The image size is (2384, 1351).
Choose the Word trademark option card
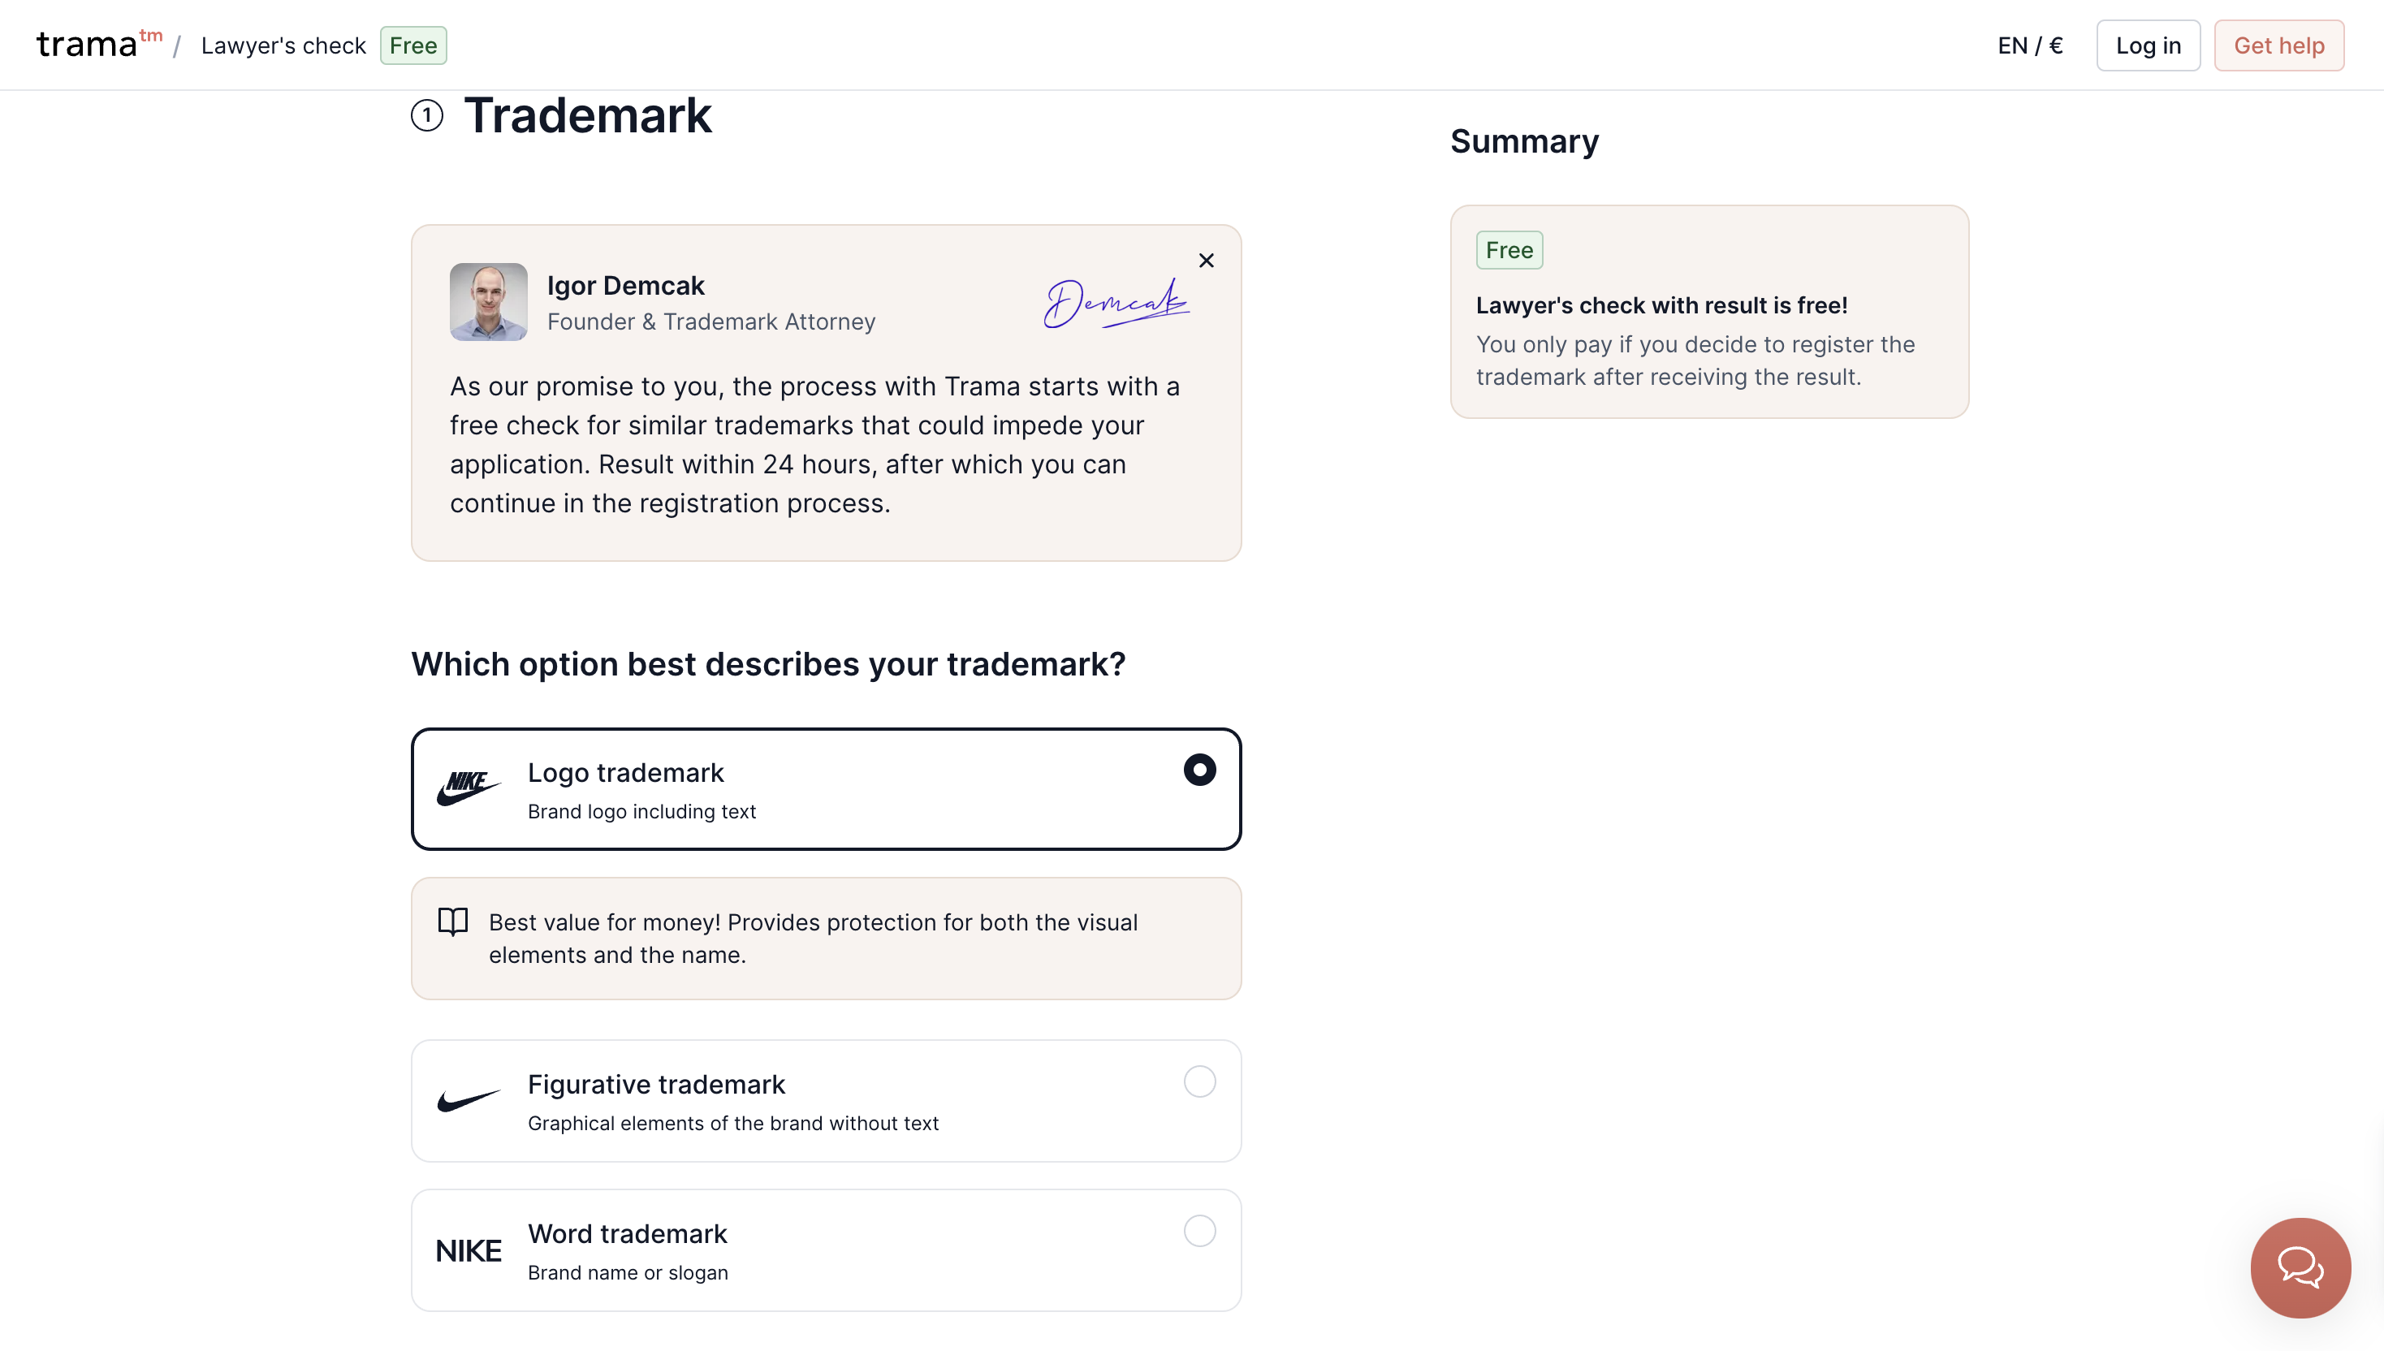tap(826, 1251)
